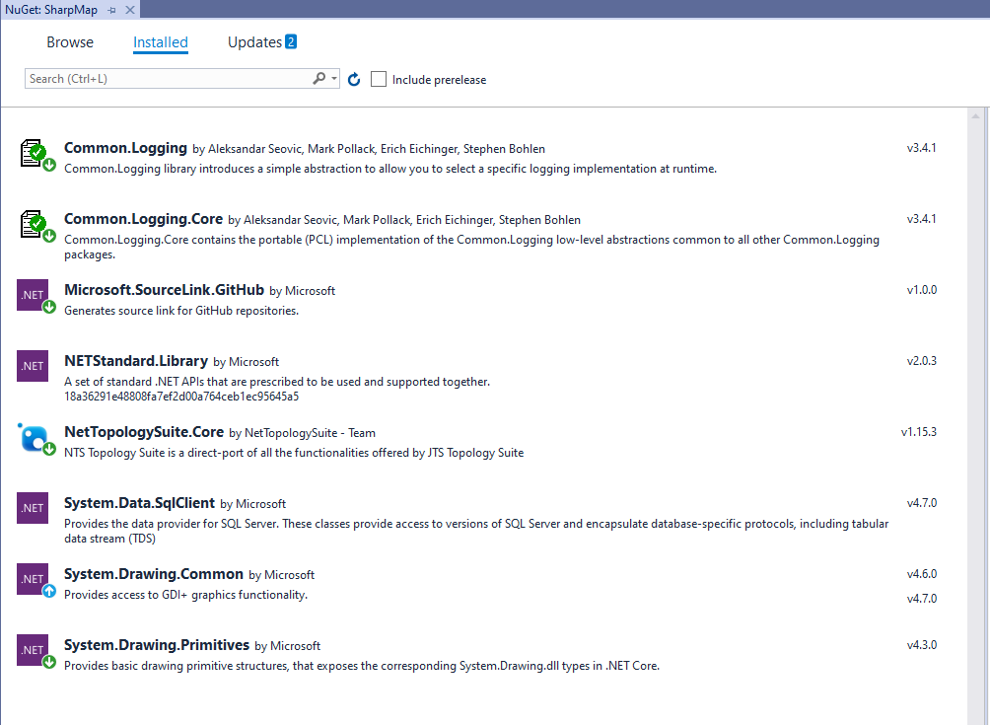Switch to the Browse tab

[69, 42]
